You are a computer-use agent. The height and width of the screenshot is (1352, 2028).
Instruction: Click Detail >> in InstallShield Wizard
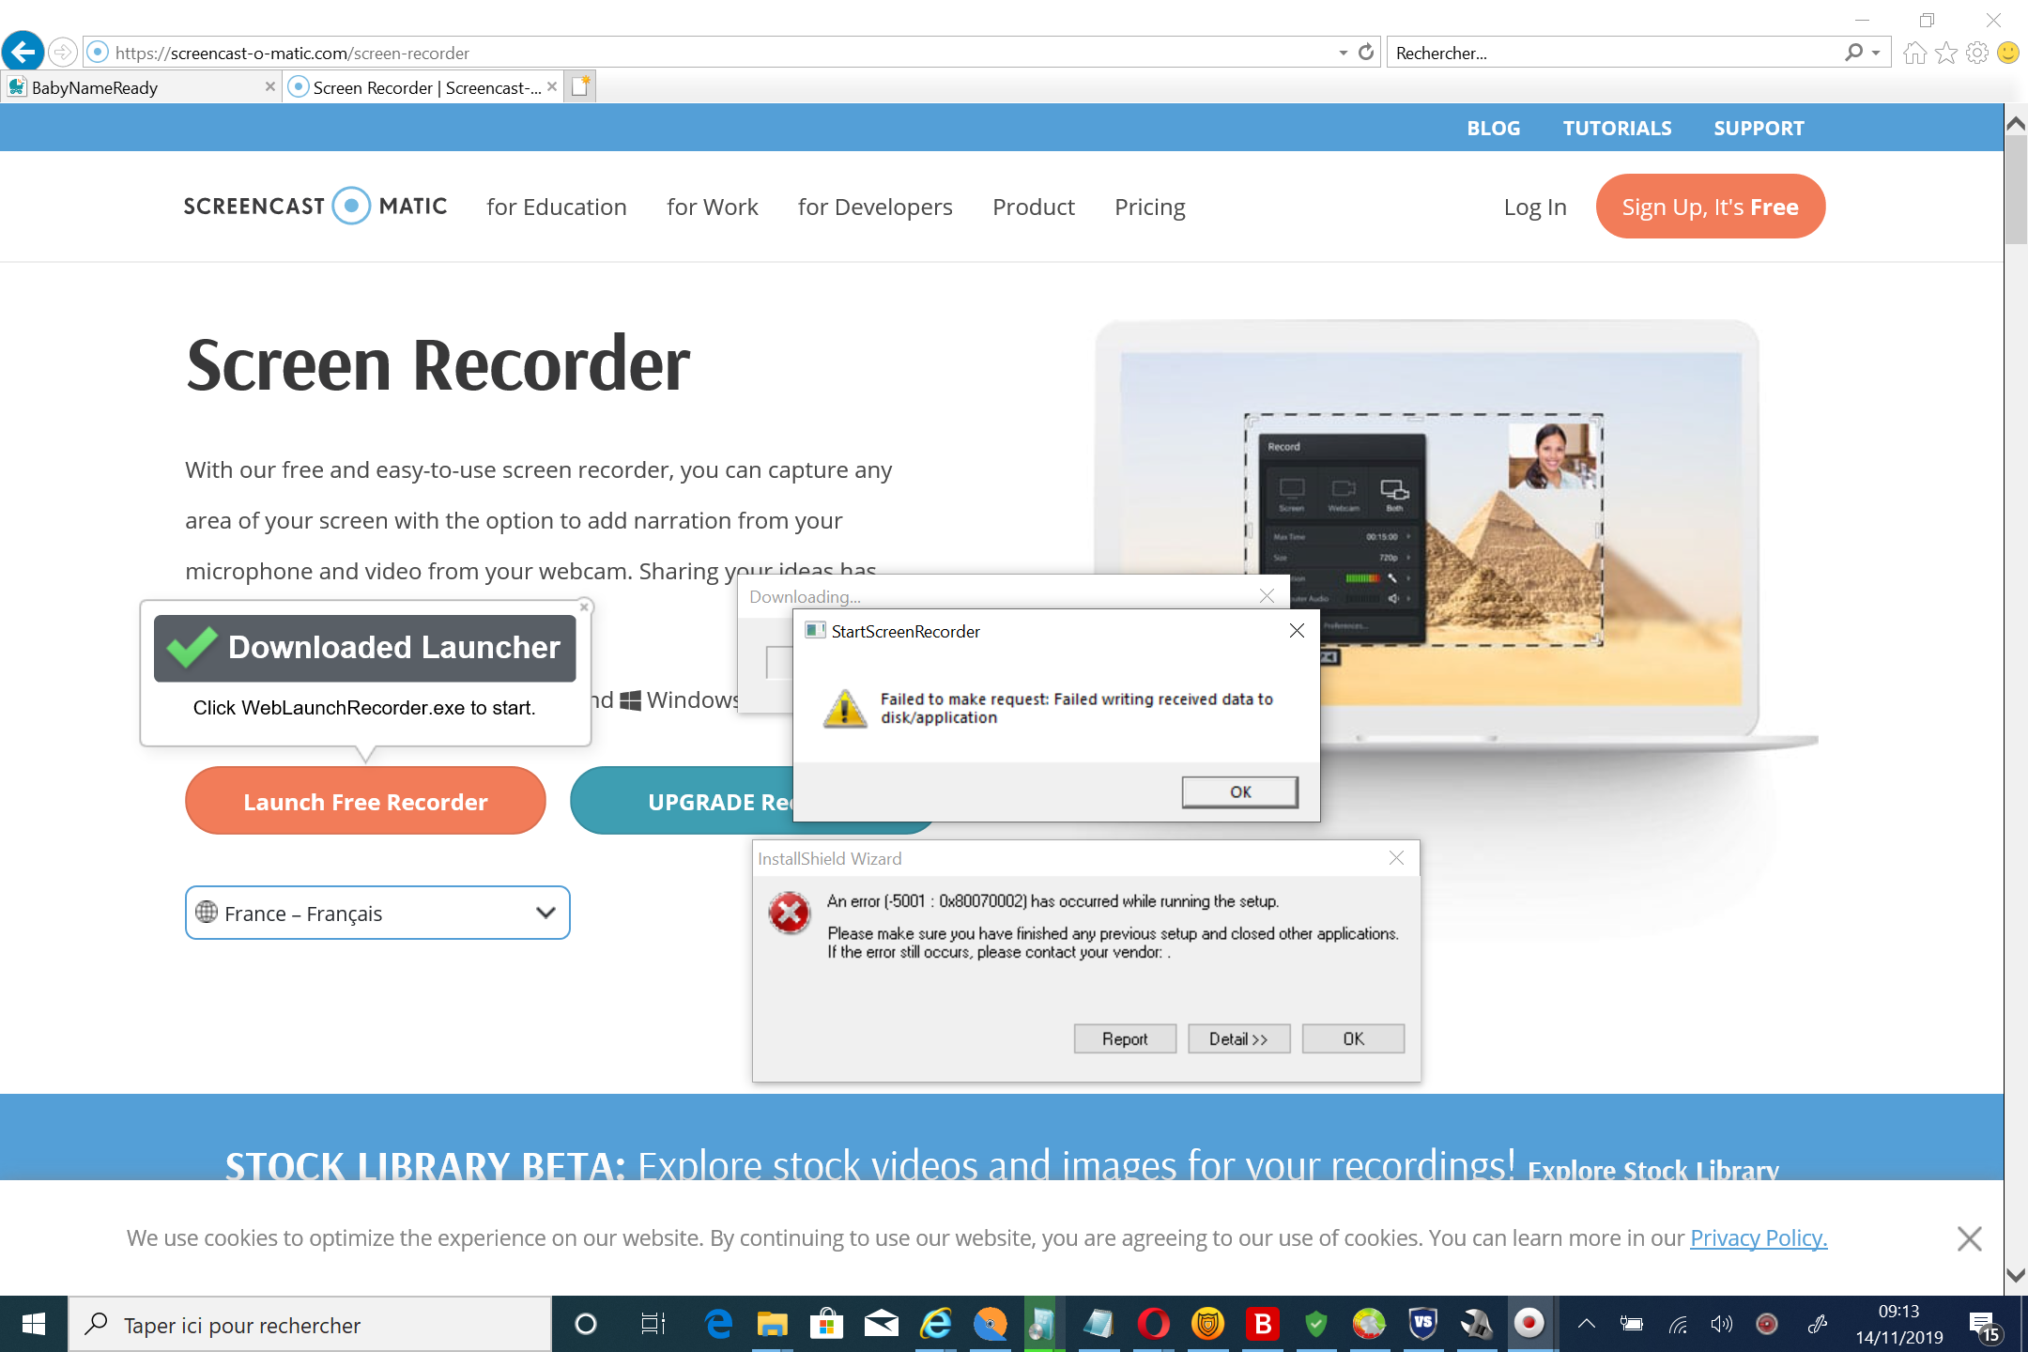(x=1238, y=1038)
